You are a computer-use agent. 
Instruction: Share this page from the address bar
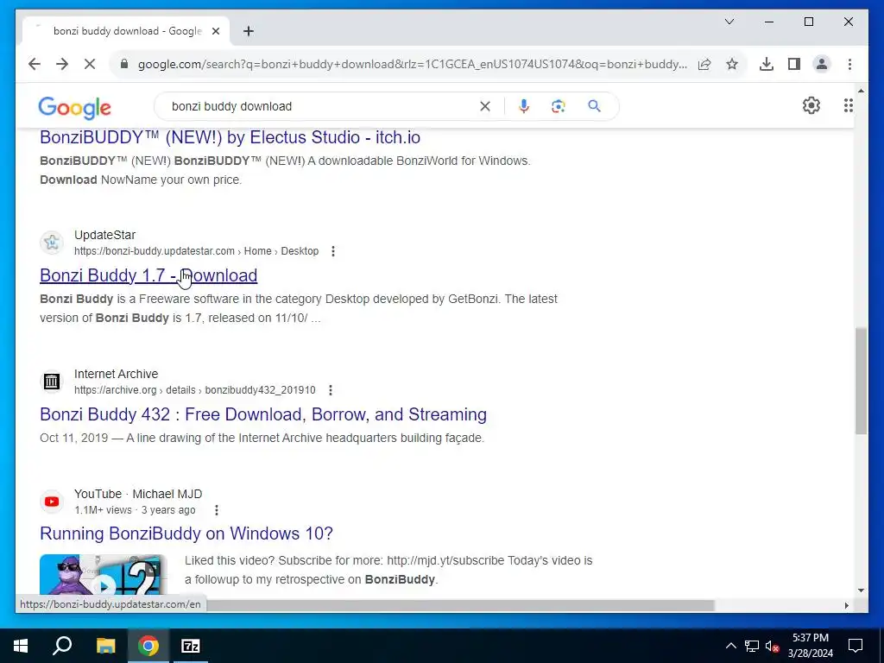(x=704, y=64)
